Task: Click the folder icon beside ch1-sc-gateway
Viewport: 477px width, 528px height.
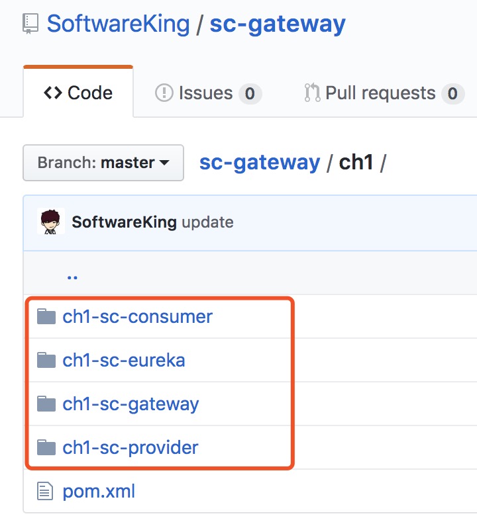Action: coord(46,404)
